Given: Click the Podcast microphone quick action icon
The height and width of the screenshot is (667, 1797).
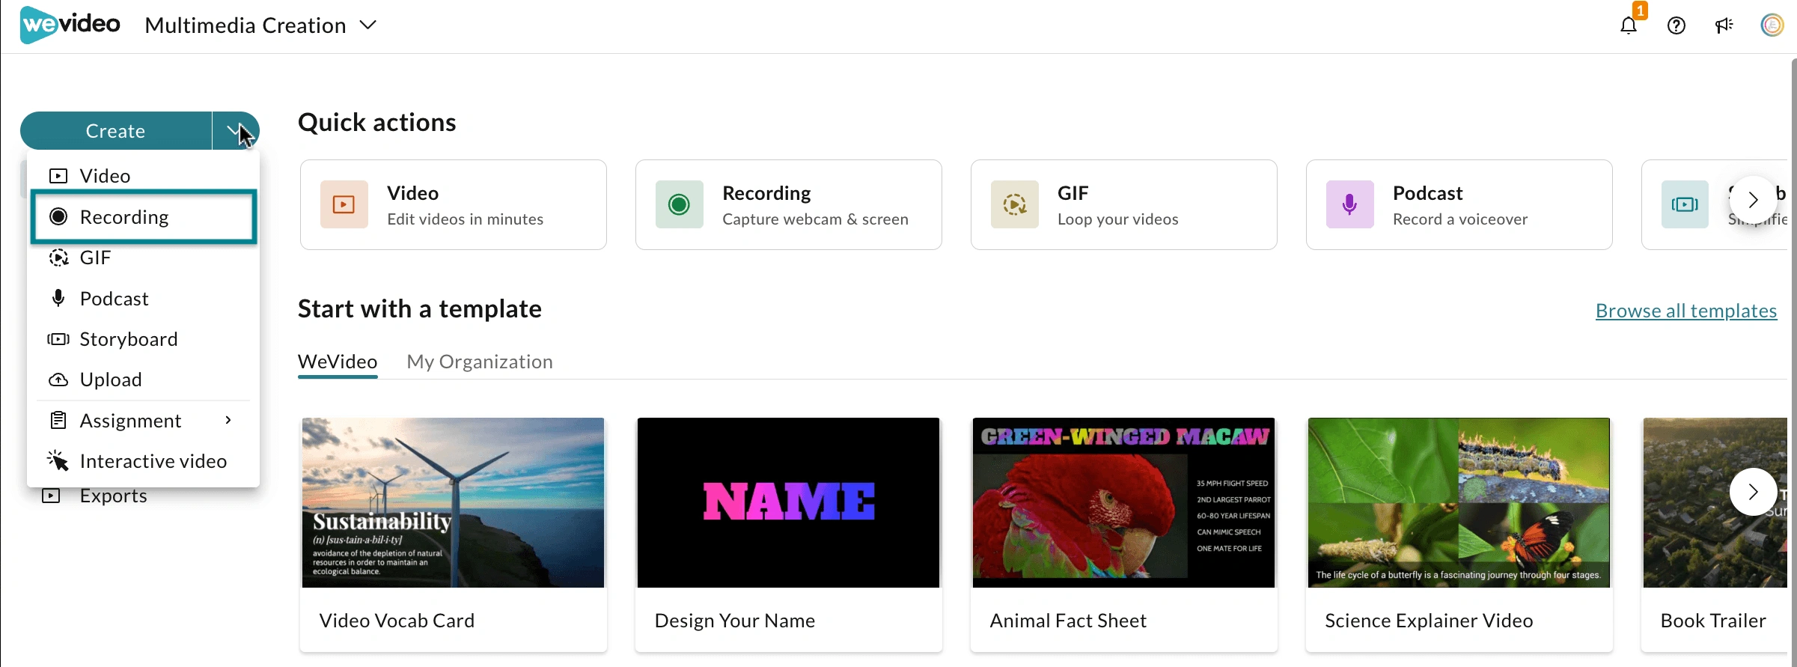Looking at the screenshot, I should point(1350,204).
